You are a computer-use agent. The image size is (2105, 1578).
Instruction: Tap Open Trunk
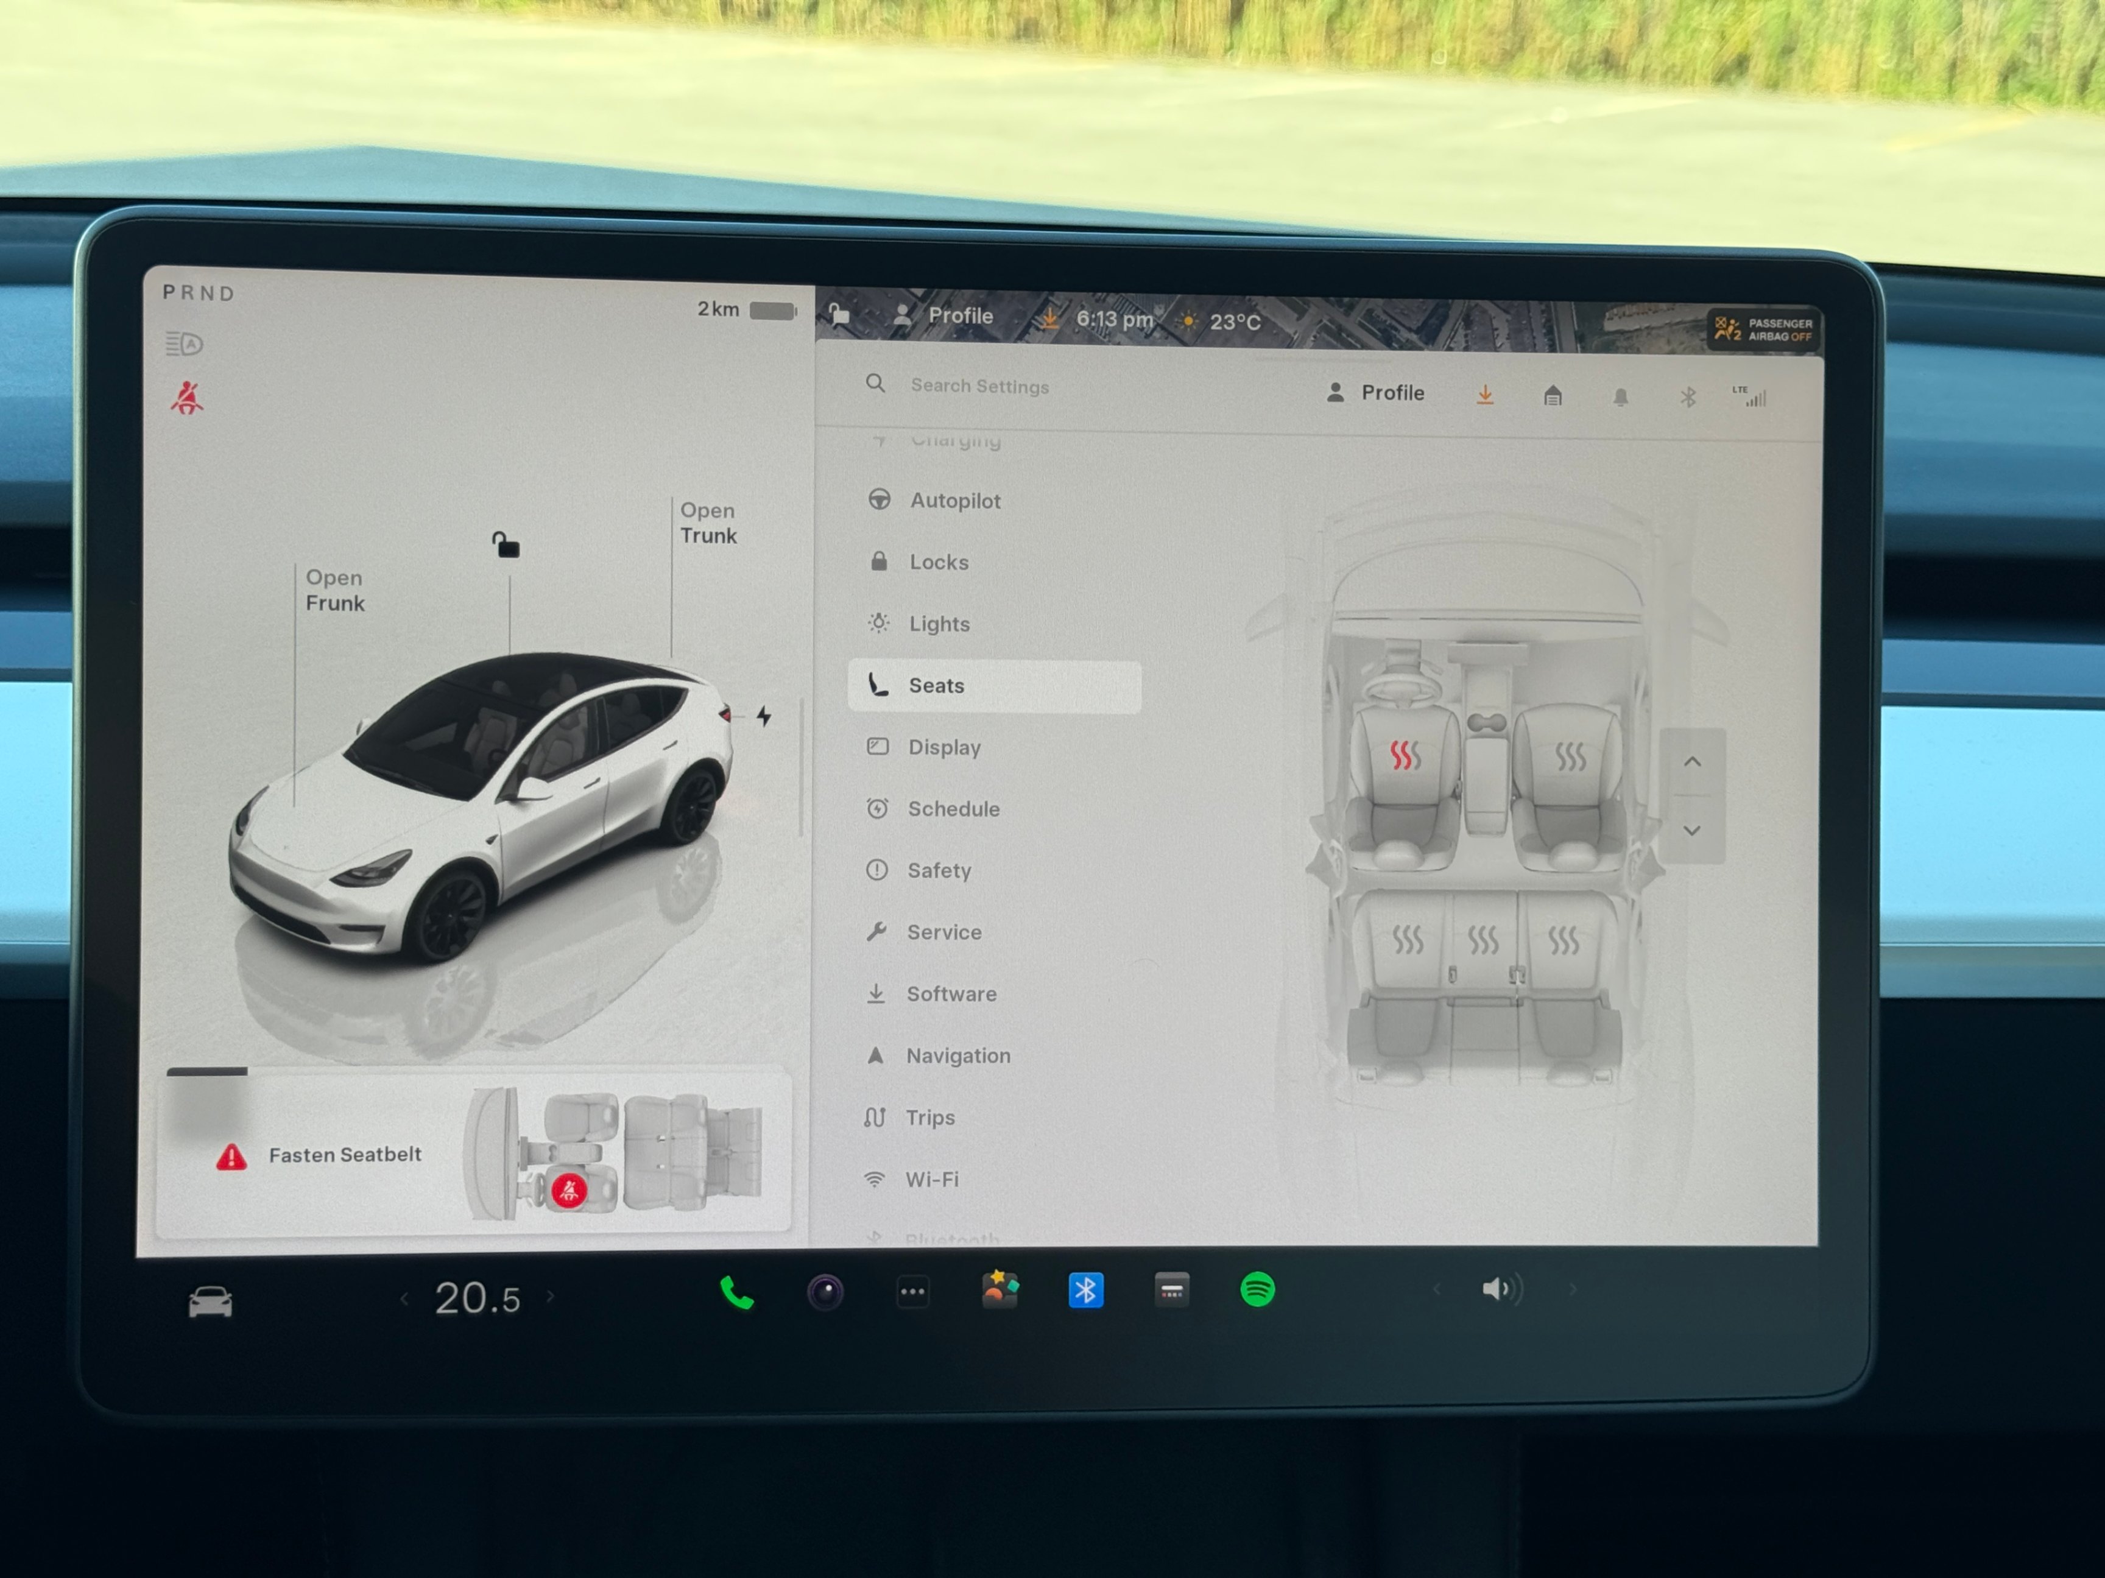[x=708, y=523]
